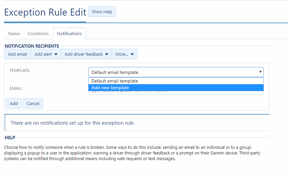
Task: Click the arrow icon of Template select box
Action: (260, 72)
